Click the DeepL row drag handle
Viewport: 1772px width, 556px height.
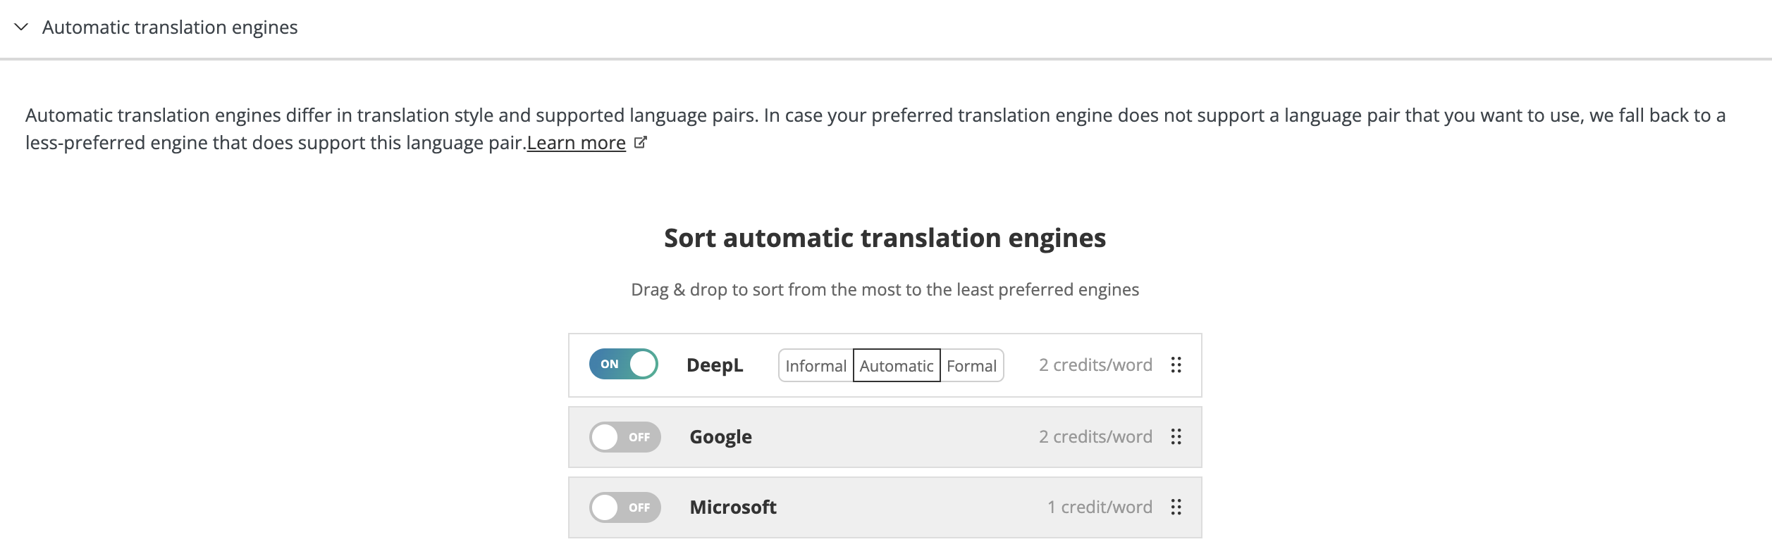pyautogui.click(x=1176, y=365)
